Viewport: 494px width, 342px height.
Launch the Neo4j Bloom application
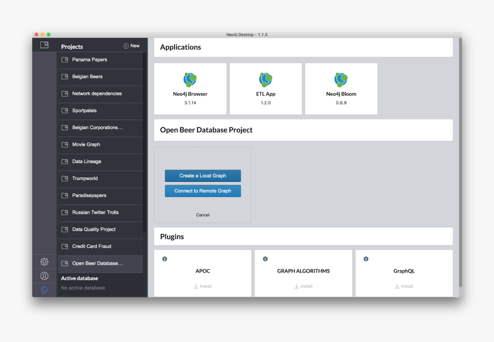coord(341,89)
